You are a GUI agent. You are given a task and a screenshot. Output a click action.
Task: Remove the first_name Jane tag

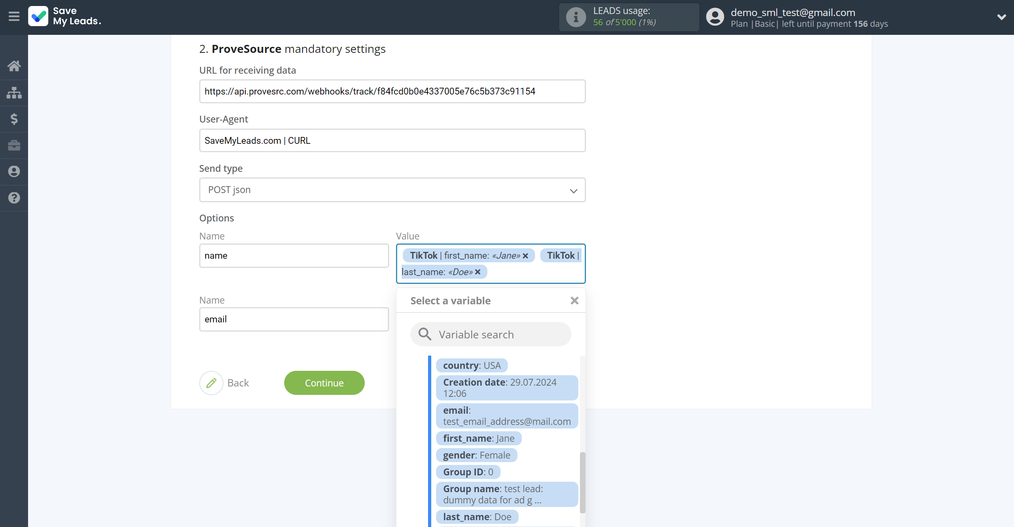[525, 256]
